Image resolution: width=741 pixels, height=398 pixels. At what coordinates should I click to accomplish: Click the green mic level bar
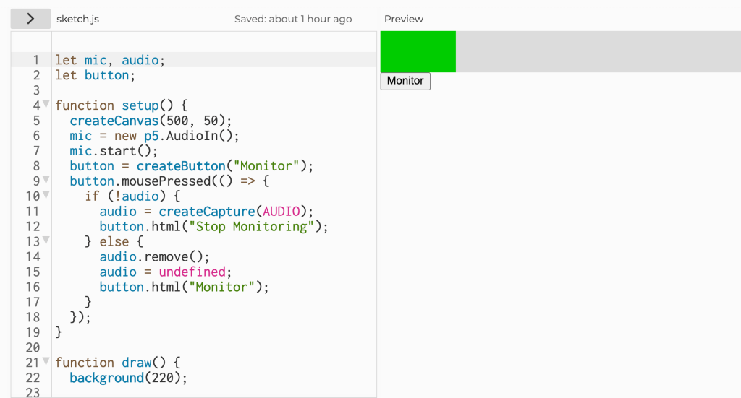[x=418, y=51]
